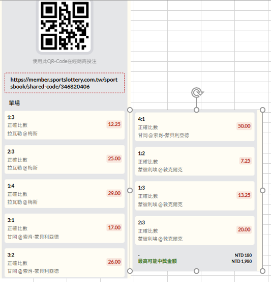This screenshot has width=271, height=282.
Task: Click the 7.25 odds for score 1:2
Action: click(x=246, y=161)
